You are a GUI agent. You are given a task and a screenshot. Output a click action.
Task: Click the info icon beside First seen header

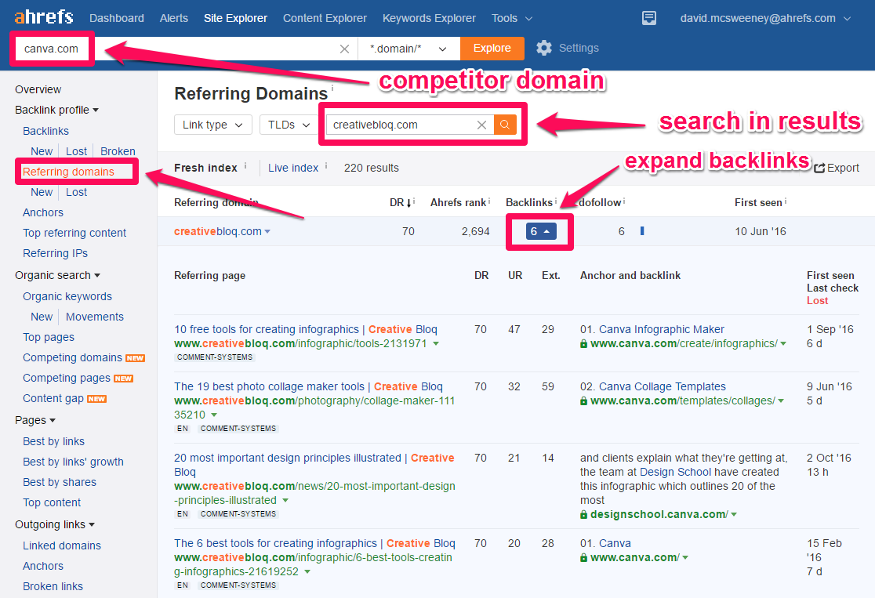point(785,201)
